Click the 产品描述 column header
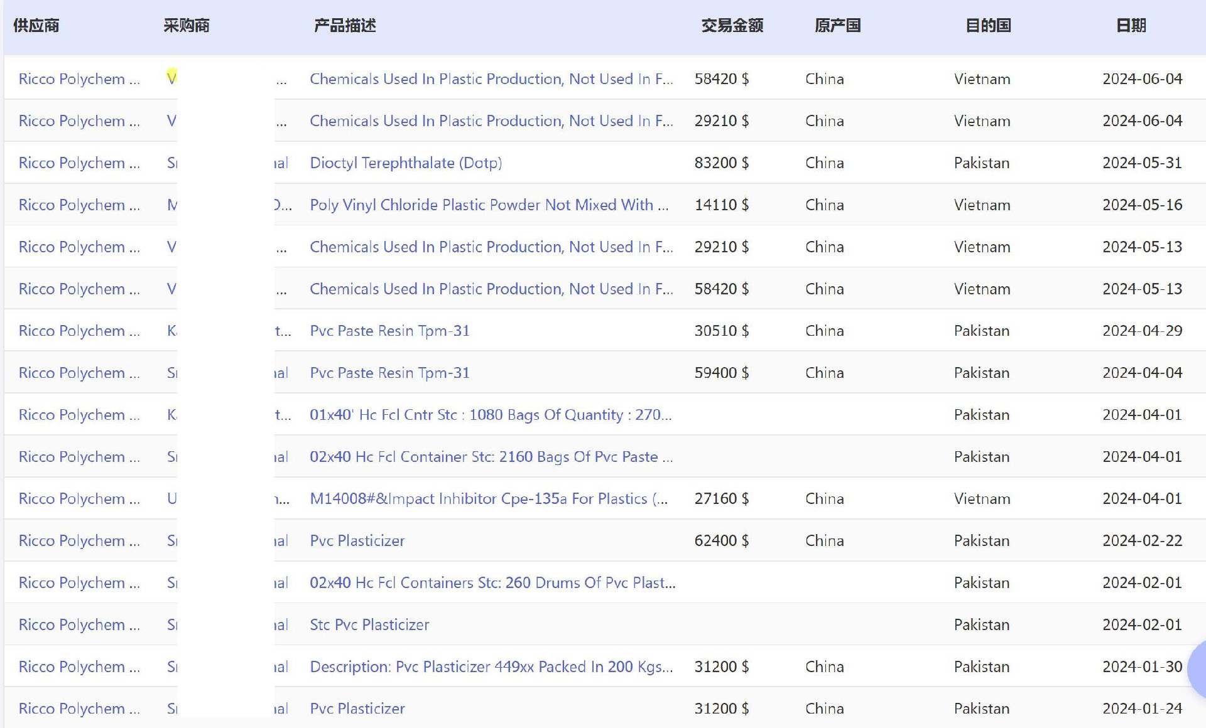The width and height of the screenshot is (1206, 728). [345, 26]
